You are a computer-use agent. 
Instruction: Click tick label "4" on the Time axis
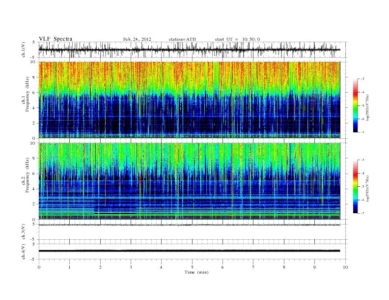(x=161, y=267)
